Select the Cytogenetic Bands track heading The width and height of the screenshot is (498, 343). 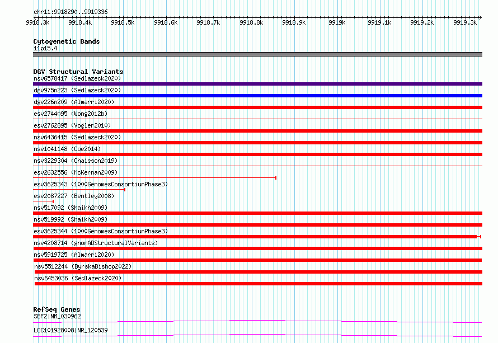pos(67,41)
